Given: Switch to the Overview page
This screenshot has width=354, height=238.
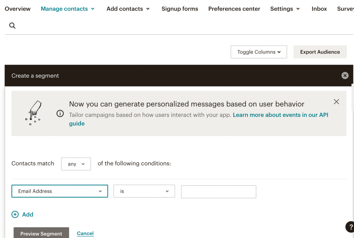Looking at the screenshot, I should [17, 9].
